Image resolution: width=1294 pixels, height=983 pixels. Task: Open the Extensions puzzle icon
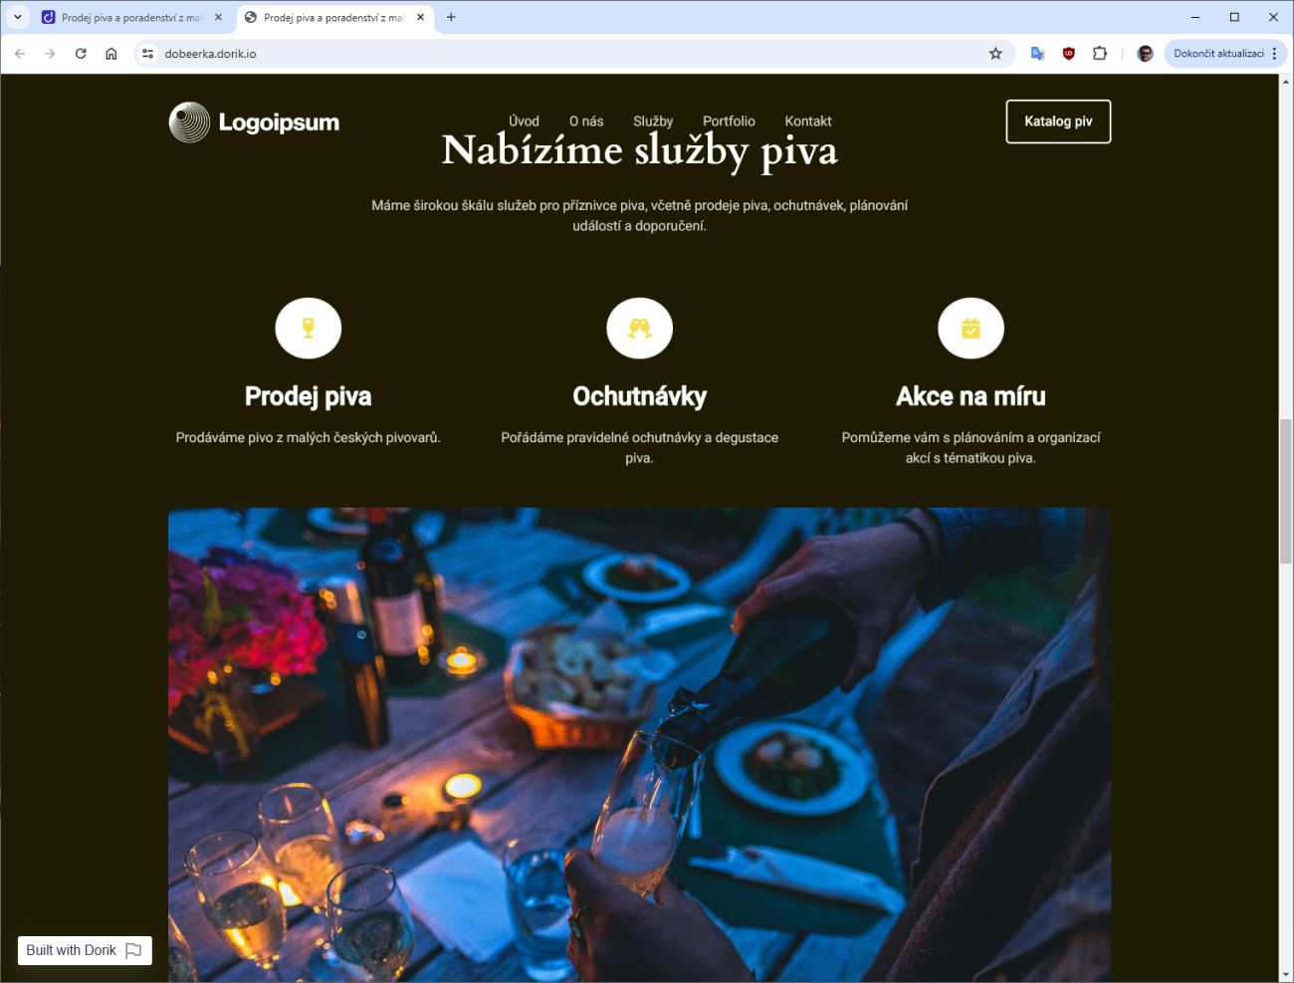(x=1100, y=54)
